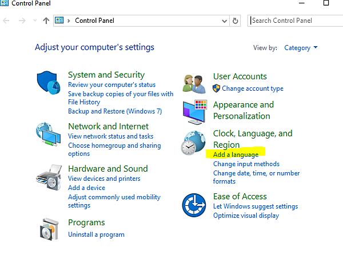Open the Ease of Access icon
Image resolution: width=343 pixels, height=272 pixels.
coord(194,205)
